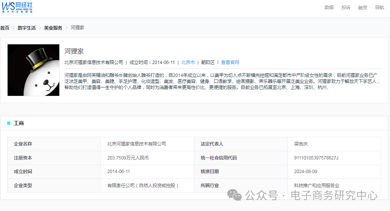Go to 首页 breadcrumb link
This screenshot has height=211, width=390.
[5, 28]
